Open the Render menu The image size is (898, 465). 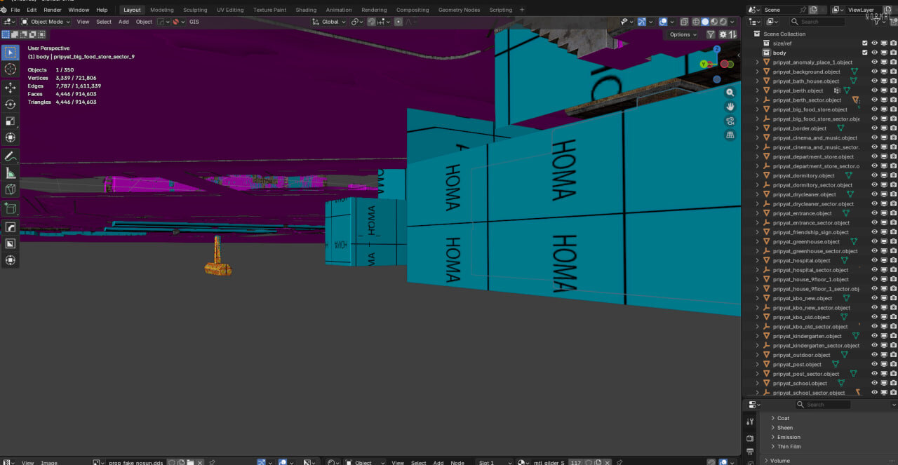53,10
